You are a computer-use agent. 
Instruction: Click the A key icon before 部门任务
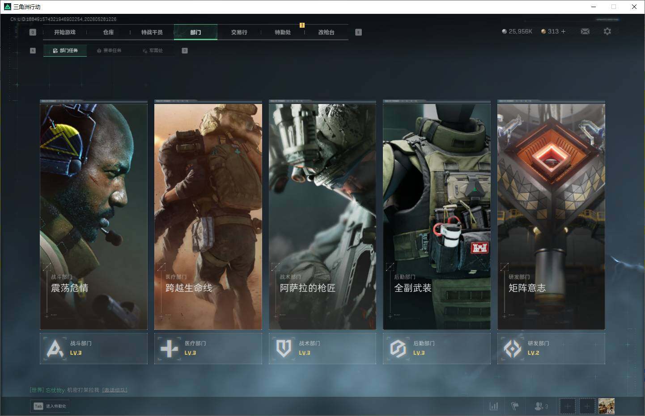[33, 50]
